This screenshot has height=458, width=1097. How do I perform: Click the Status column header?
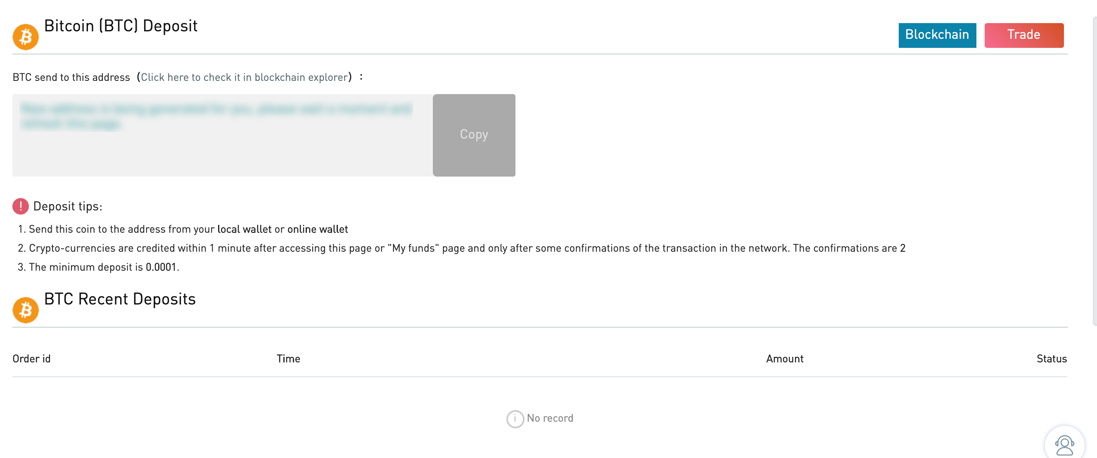[1051, 359]
